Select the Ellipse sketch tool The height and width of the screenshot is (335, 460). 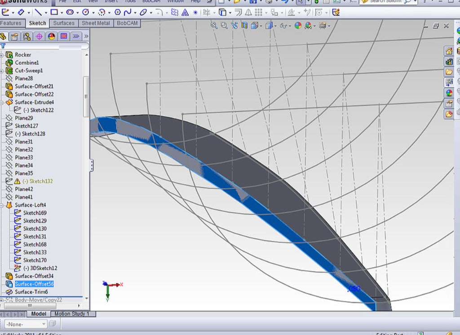coord(143,13)
